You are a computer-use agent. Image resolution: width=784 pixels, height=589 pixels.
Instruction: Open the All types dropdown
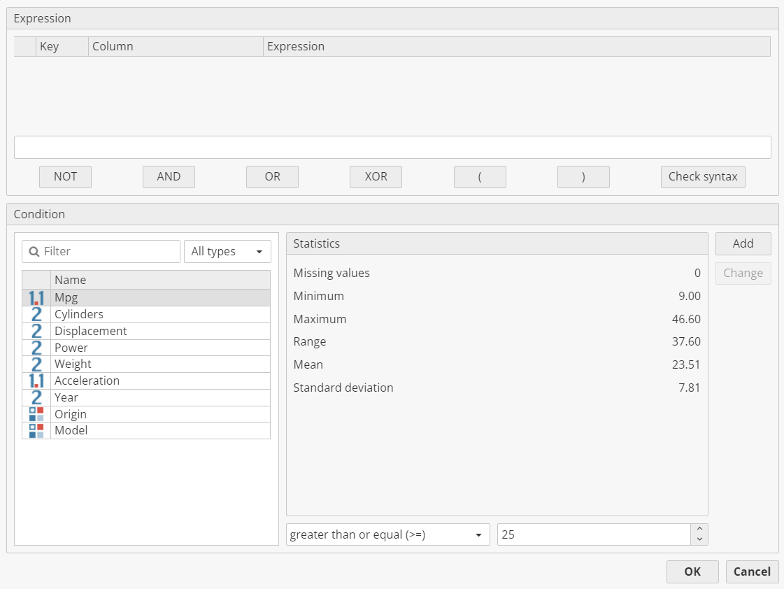click(227, 252)
